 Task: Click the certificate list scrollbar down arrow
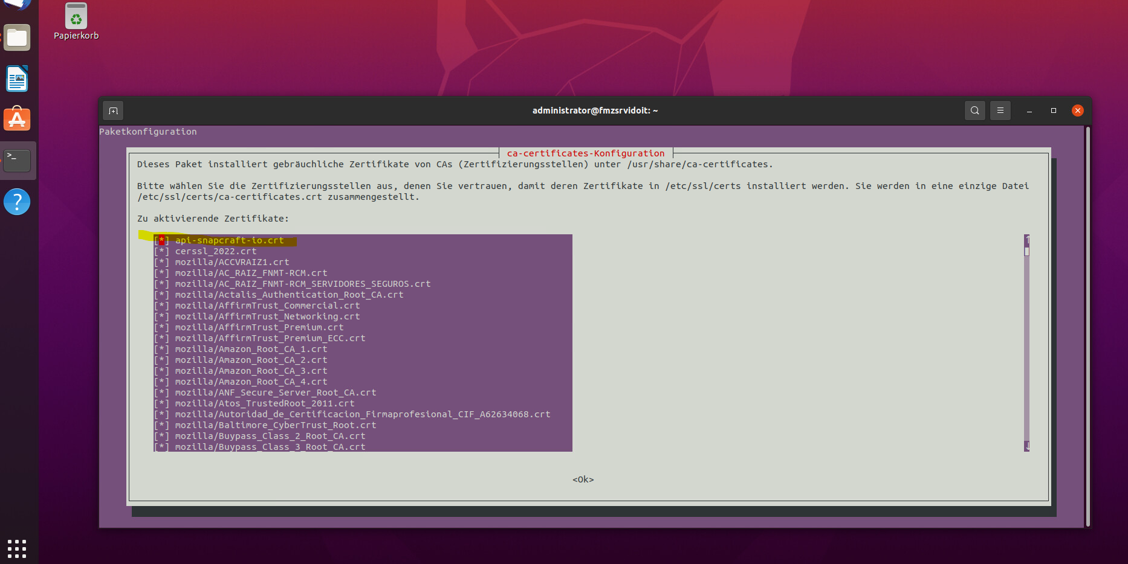point(1026,446)
